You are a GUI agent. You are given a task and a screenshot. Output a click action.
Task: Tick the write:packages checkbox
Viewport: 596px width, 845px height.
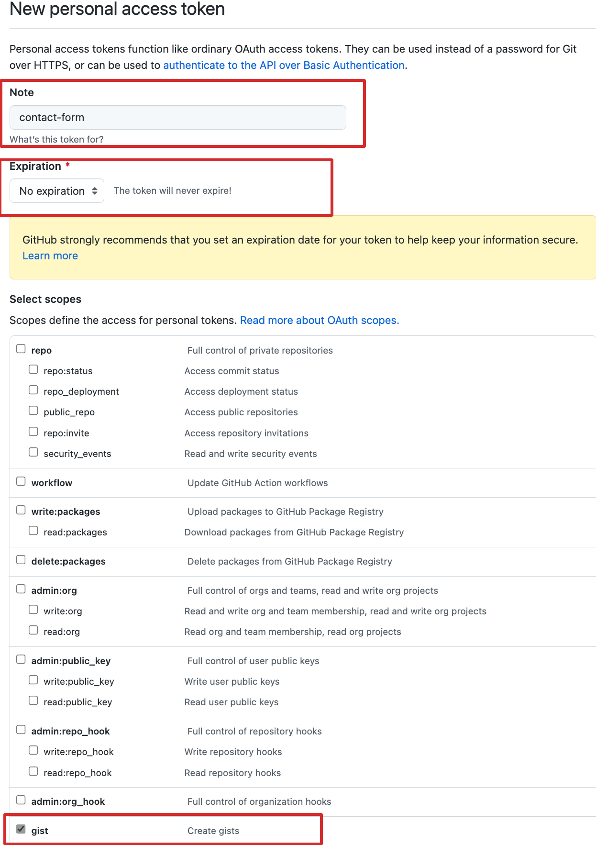(21, 510)
